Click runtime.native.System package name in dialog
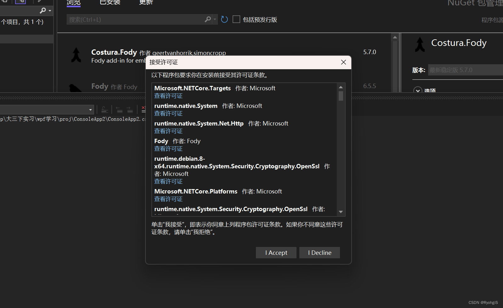This screenshot has width=503, height=308. (186, 106)
